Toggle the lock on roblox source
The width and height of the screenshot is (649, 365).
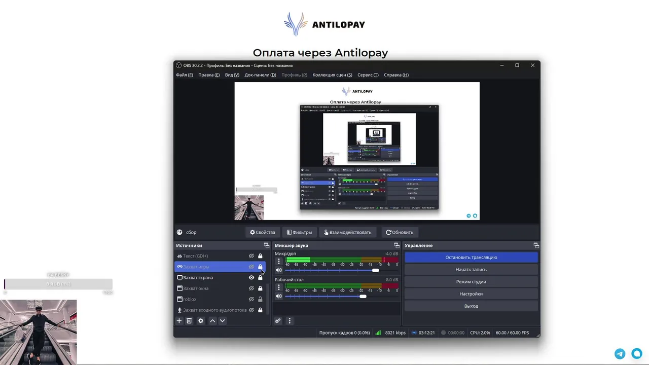point(260,299)
